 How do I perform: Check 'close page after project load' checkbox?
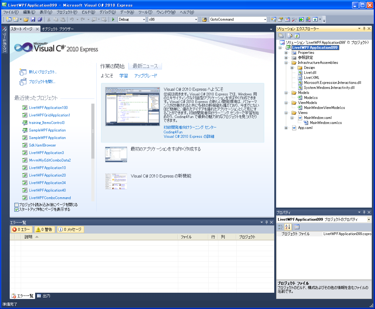(17, 205)
